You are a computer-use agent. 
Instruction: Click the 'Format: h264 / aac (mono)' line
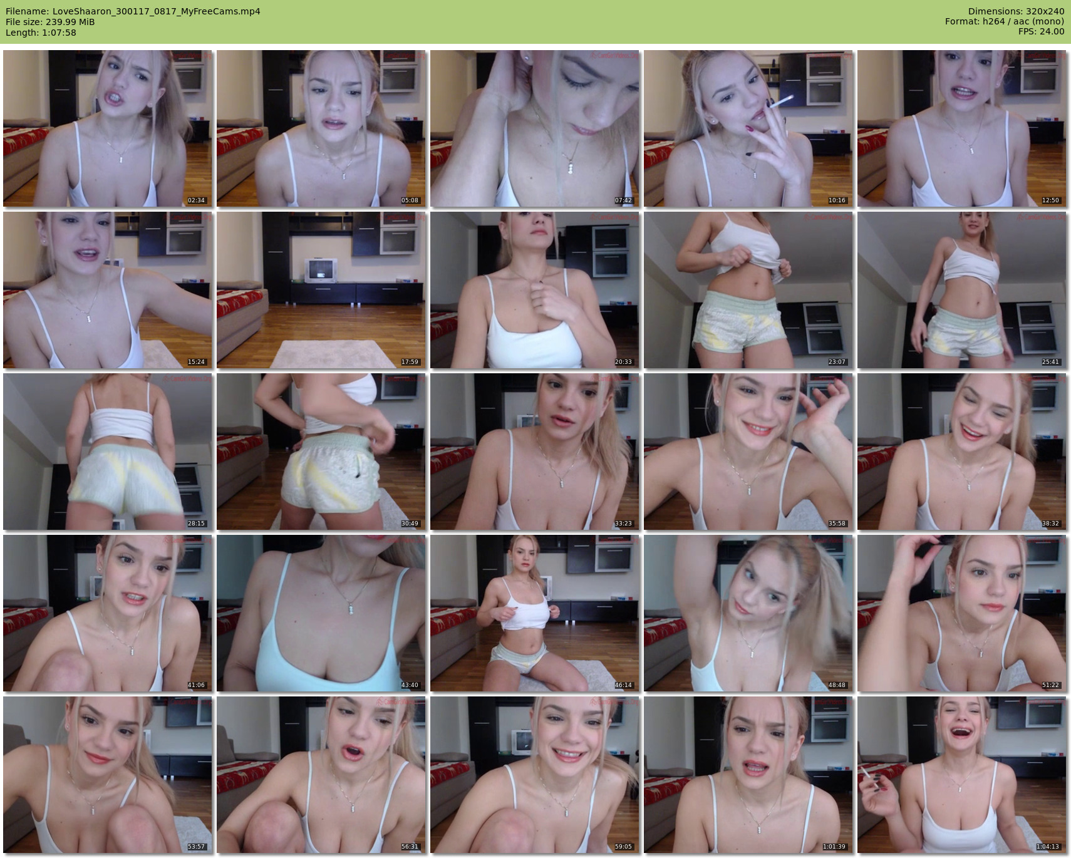(1005, 22)
